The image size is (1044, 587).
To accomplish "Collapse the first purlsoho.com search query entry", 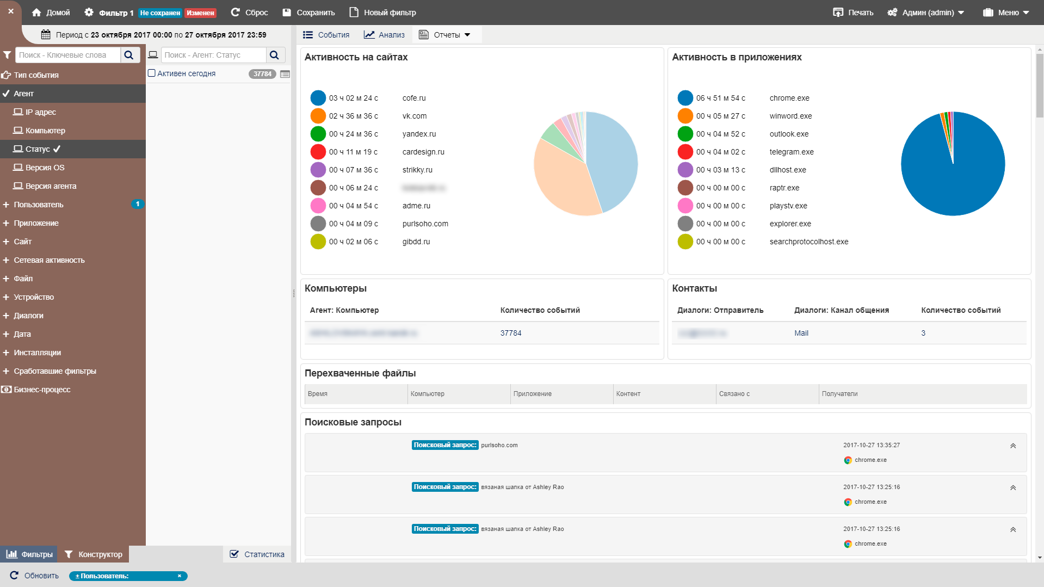I will [x=1012, y=446].
